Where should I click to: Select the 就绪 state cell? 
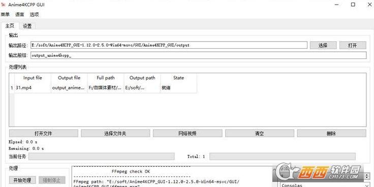coord(179,88)
